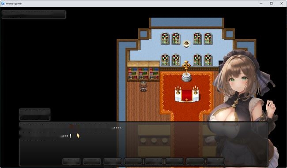Click the hanging wall lamp between the windows

click(186, 44)
